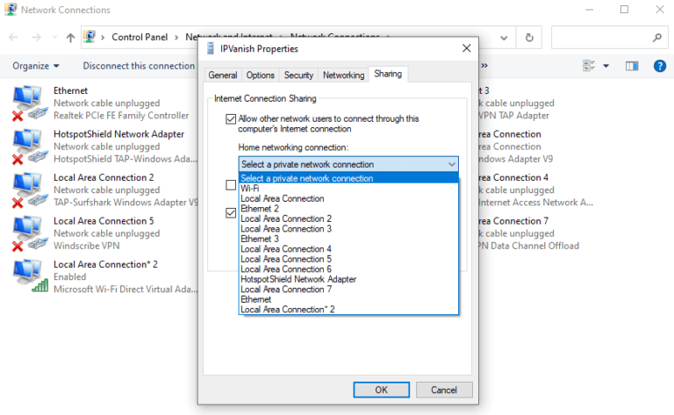This screenshot has height=415, width=674.
Task: Switch to the Networking tab
Action: click(343, 75)
